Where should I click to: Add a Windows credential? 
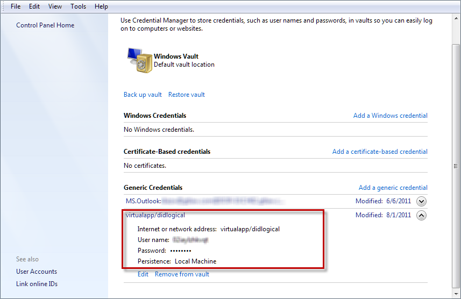click(390, 116)
